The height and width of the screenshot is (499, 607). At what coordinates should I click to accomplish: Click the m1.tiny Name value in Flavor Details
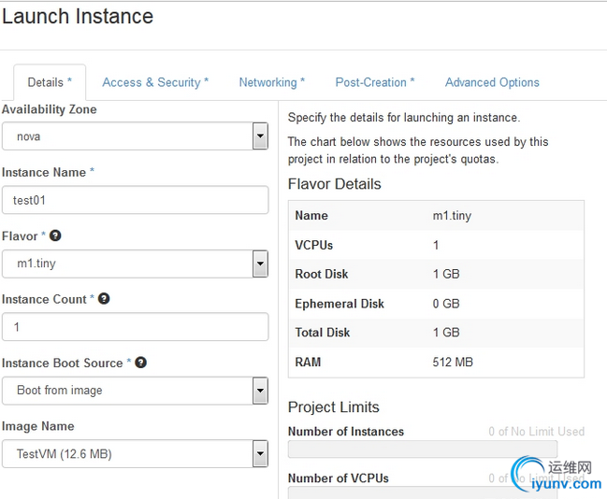pyautogui.click(x=450, y=216)
